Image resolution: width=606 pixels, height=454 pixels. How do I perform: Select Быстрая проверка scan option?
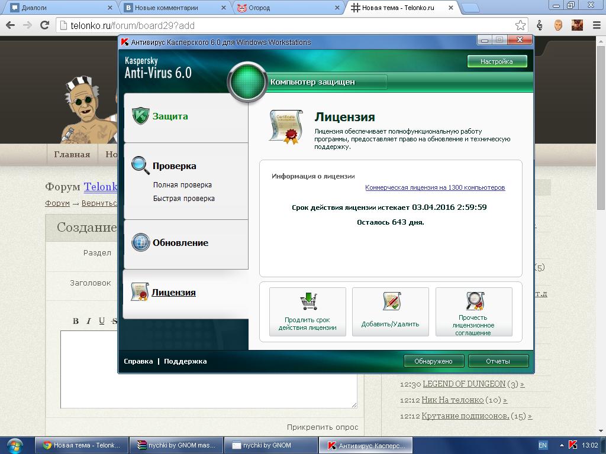pyautogui.click(x=184, y=199)
